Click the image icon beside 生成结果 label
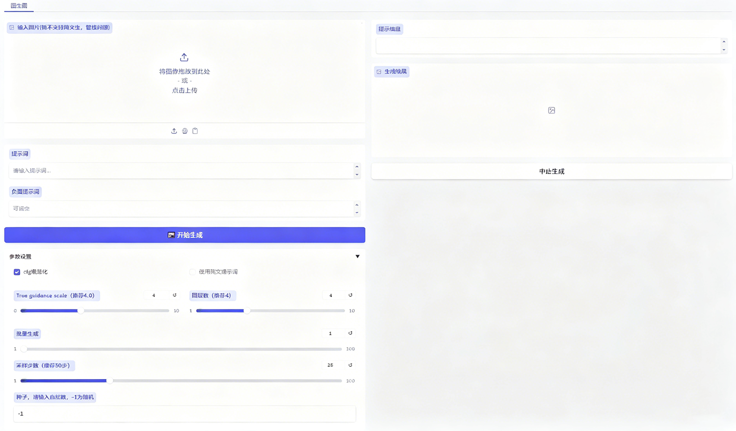 pyautogui.click(x=379, y=72)
